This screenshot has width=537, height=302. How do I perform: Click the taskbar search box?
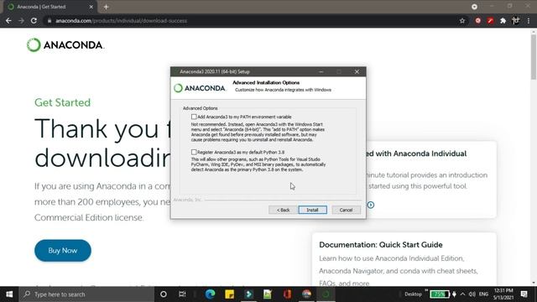(86, 294)
